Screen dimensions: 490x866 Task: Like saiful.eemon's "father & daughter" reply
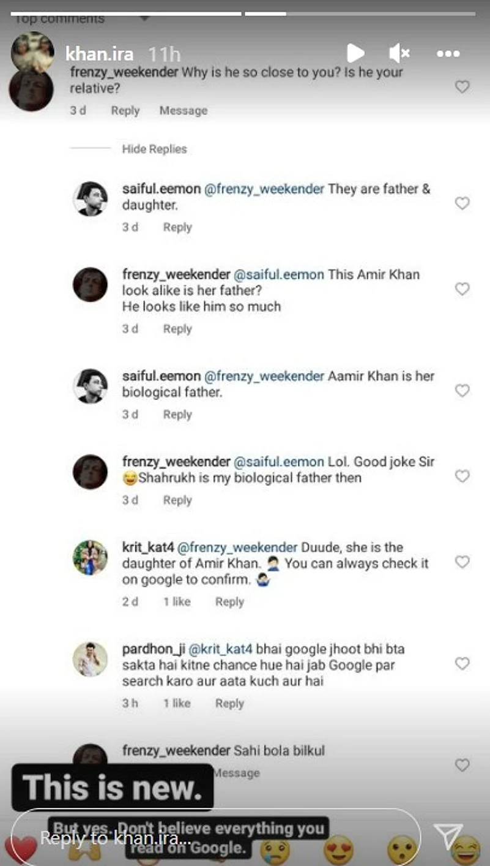[462, 203]
